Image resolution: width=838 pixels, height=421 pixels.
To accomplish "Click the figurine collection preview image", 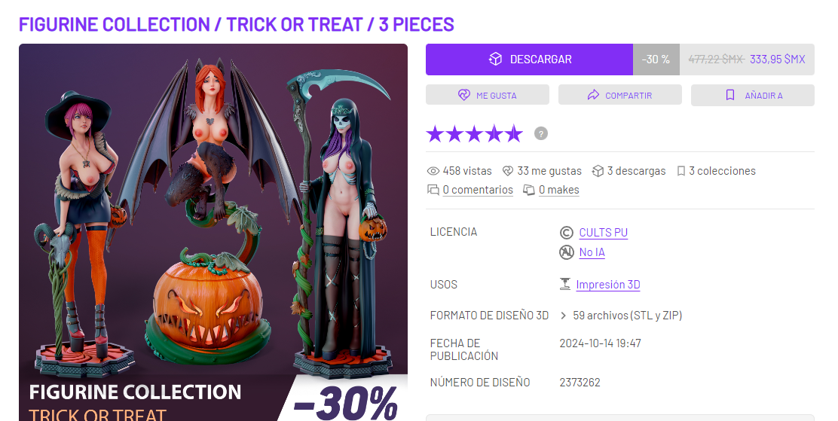I will click(213, 233).
